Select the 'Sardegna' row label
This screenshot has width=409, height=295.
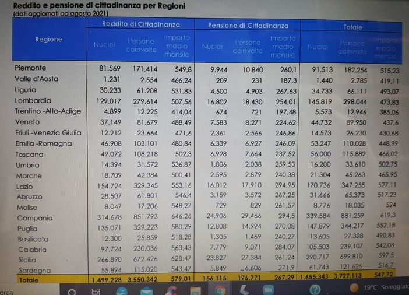(35, 270)
